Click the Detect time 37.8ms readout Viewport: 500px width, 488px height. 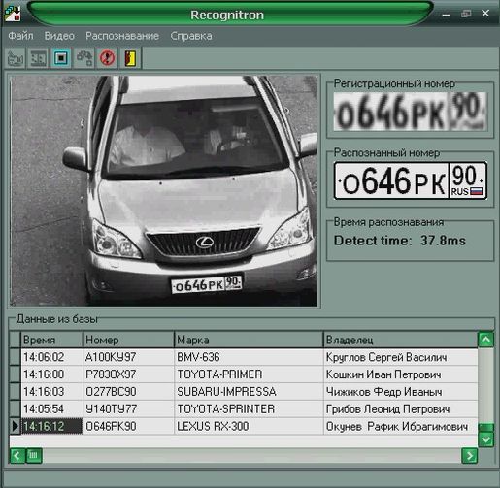coord(400,241)
